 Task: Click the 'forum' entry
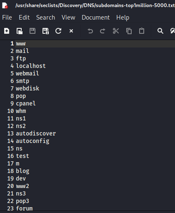pyautogui.click(x=24, y=208)
